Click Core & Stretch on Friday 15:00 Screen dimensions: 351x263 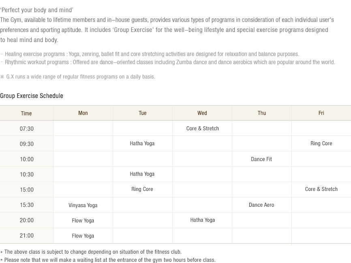coord(321,189)
